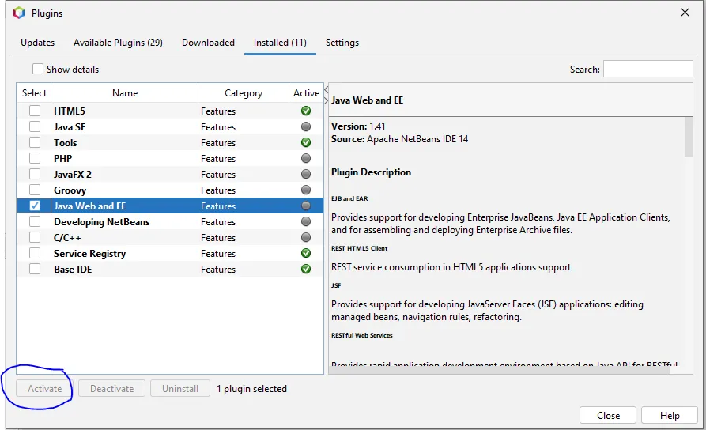This screenshot has height=430, width=706.
Task: Open the Settings tab
Action: pyautogui.click(x=342, y=43)
